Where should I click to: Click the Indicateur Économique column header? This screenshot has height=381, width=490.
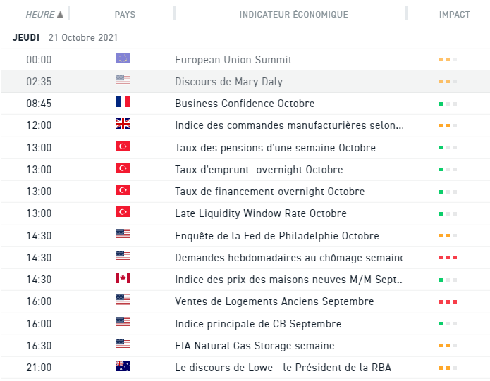point(293,14)
